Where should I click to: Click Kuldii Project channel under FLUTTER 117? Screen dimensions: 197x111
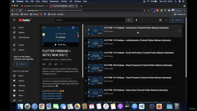tap(108, 31)
